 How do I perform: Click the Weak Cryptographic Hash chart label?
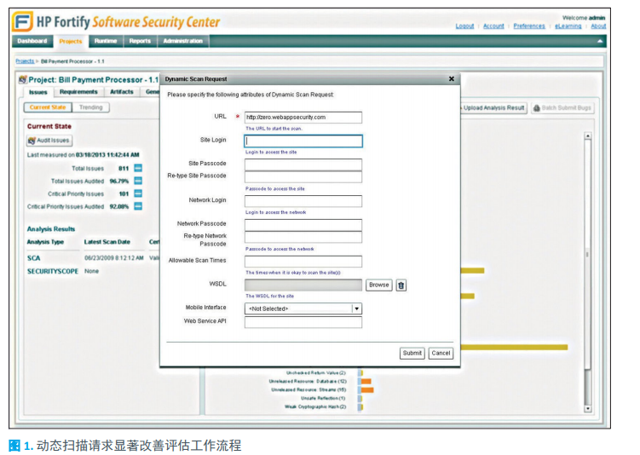tap(315, 406)
